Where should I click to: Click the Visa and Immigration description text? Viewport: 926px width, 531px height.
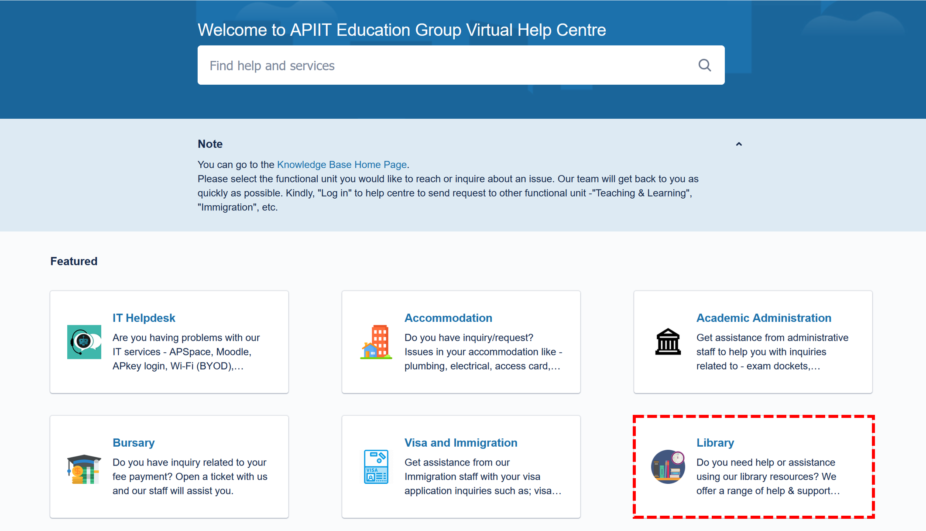pos(483,476)
